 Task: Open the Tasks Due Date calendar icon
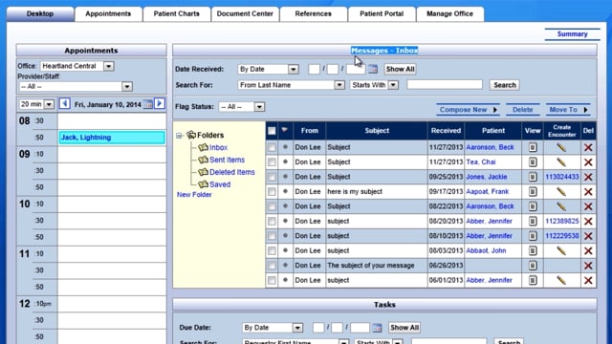pyautogui.click(x=377, y=328)
